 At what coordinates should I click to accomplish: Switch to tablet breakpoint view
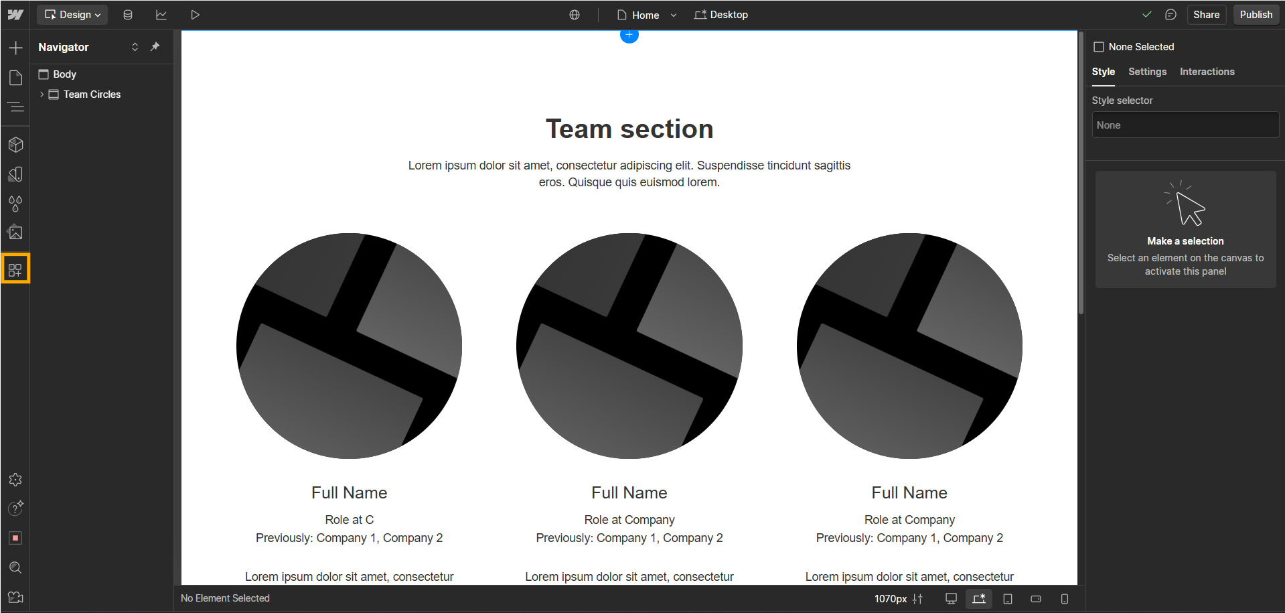click(1007, 598)
